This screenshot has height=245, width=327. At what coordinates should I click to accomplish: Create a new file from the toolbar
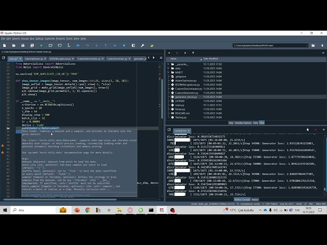5,45
